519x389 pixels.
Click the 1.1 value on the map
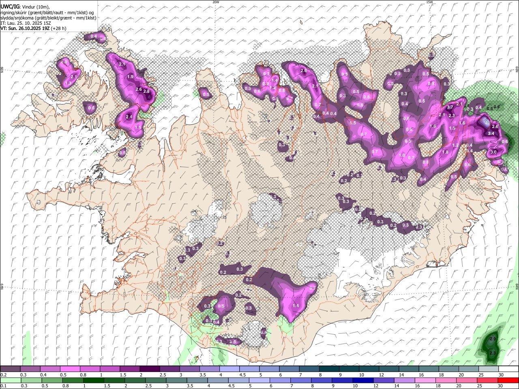(138, 128)
